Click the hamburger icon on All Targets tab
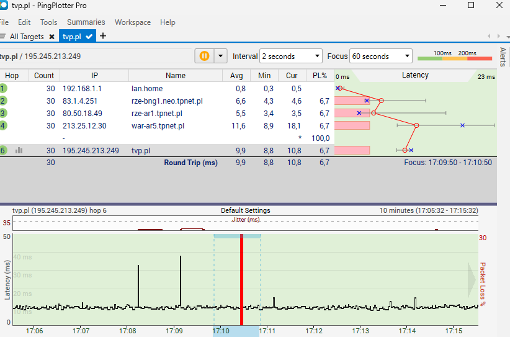 [x=3, y=37]
